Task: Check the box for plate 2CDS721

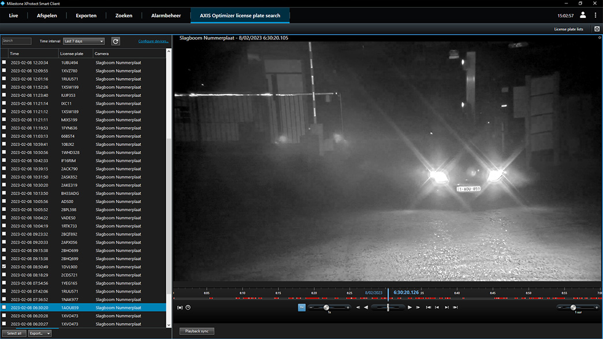Action: (4, 274)
